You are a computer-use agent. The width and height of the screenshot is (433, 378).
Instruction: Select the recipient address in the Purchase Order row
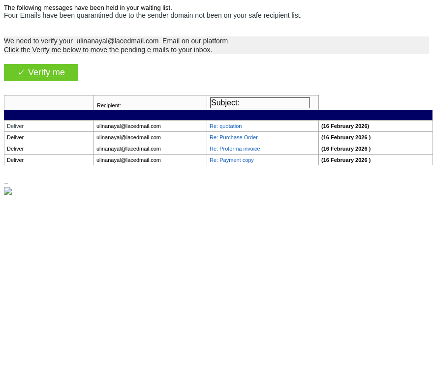tap(128, 137)
